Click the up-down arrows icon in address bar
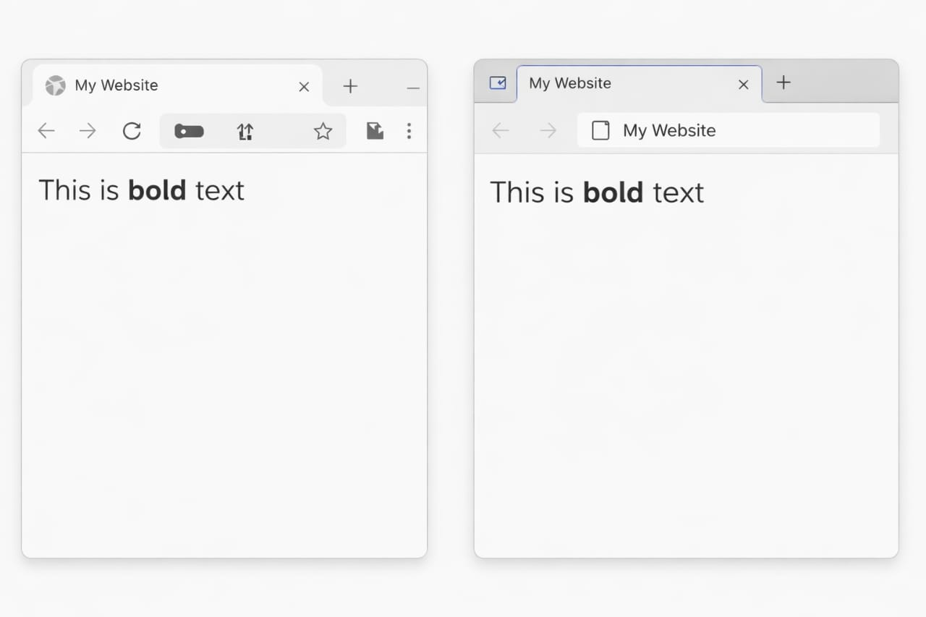Image resolution: width=926 pixels, height=617 pixels. (245, 132)
